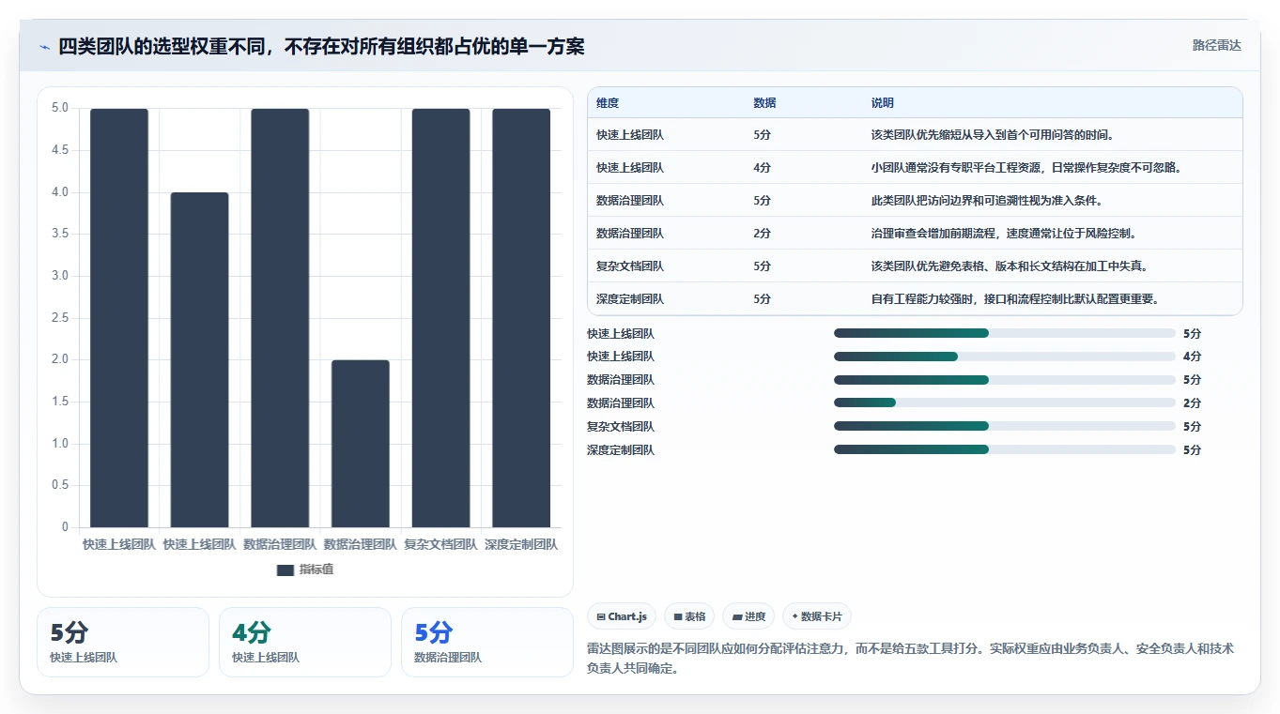Click the 2.5 tick on the y-axis

pos(59,317)
